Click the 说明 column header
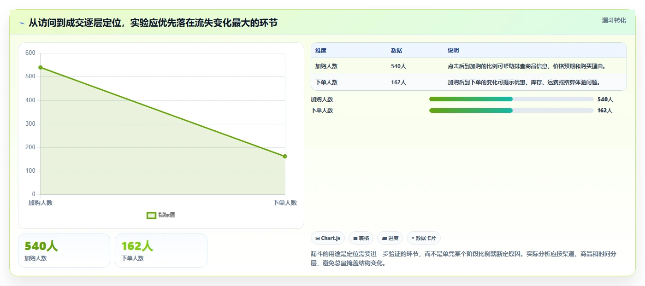Screen dimensions: 645x286 pos(453,51)
